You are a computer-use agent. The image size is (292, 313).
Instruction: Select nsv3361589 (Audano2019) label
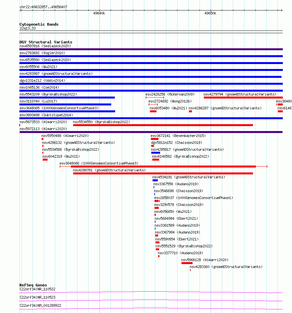point(177,225)
